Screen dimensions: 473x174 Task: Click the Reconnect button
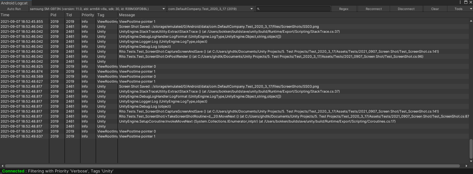374,9
